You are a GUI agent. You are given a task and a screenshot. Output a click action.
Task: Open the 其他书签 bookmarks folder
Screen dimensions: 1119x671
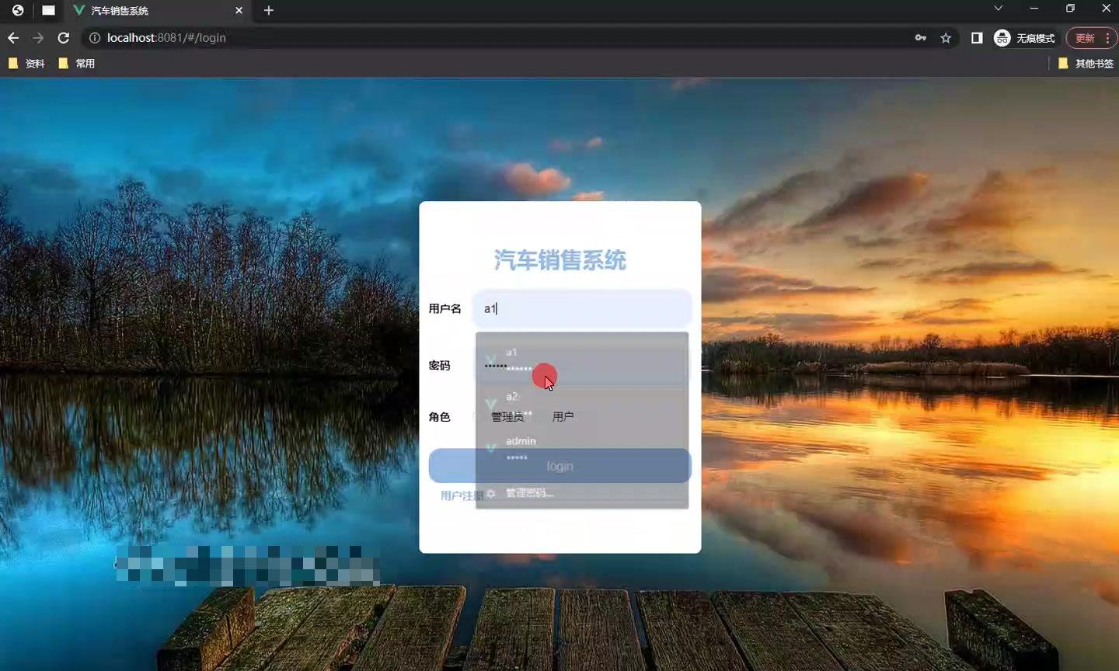click(1086, 64)
